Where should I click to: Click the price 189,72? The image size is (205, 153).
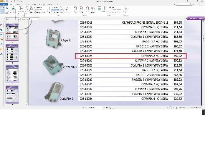pyautogui.click(x=178, y=80)
